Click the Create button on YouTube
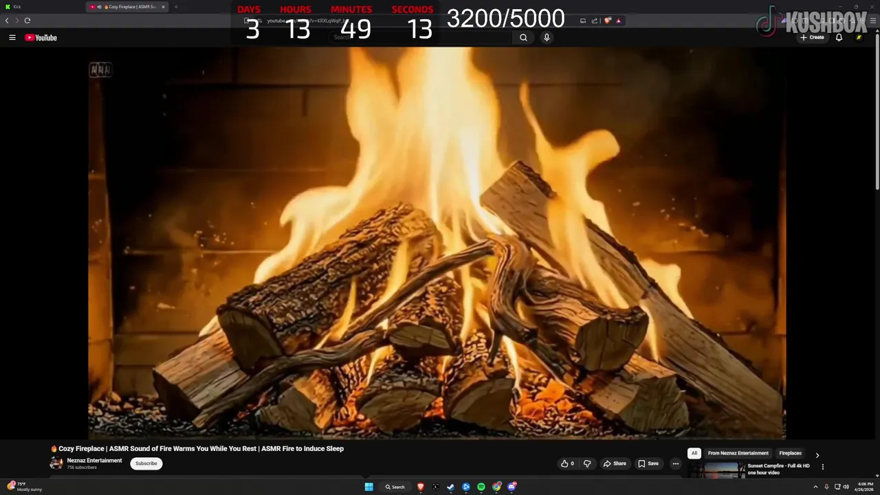The image size is (880, 495). click(x=812, y=38)
